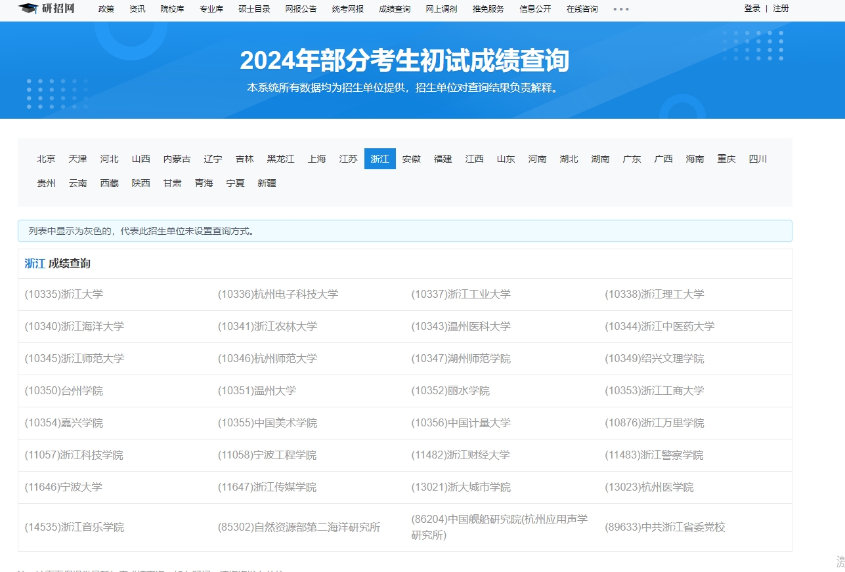845x572 pixels.
Task: Select the 山西 province tab
Action: click(x=141, y=159)
